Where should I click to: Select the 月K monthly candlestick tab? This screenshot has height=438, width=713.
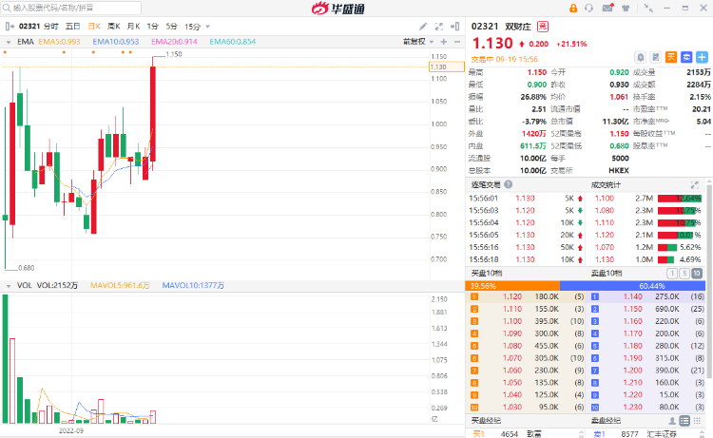134,27
